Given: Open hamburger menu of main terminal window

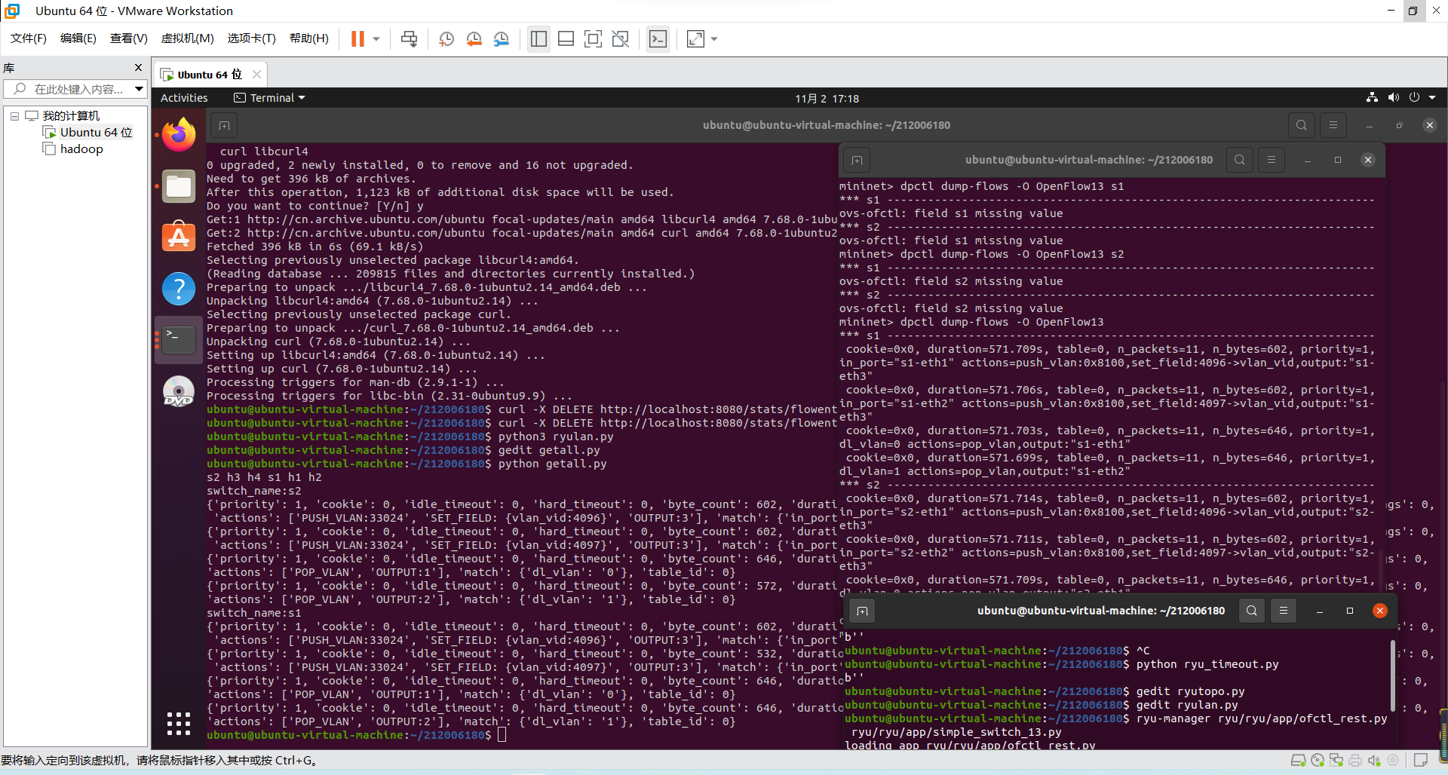Looking at the screenshot, I should [1333, 125].
